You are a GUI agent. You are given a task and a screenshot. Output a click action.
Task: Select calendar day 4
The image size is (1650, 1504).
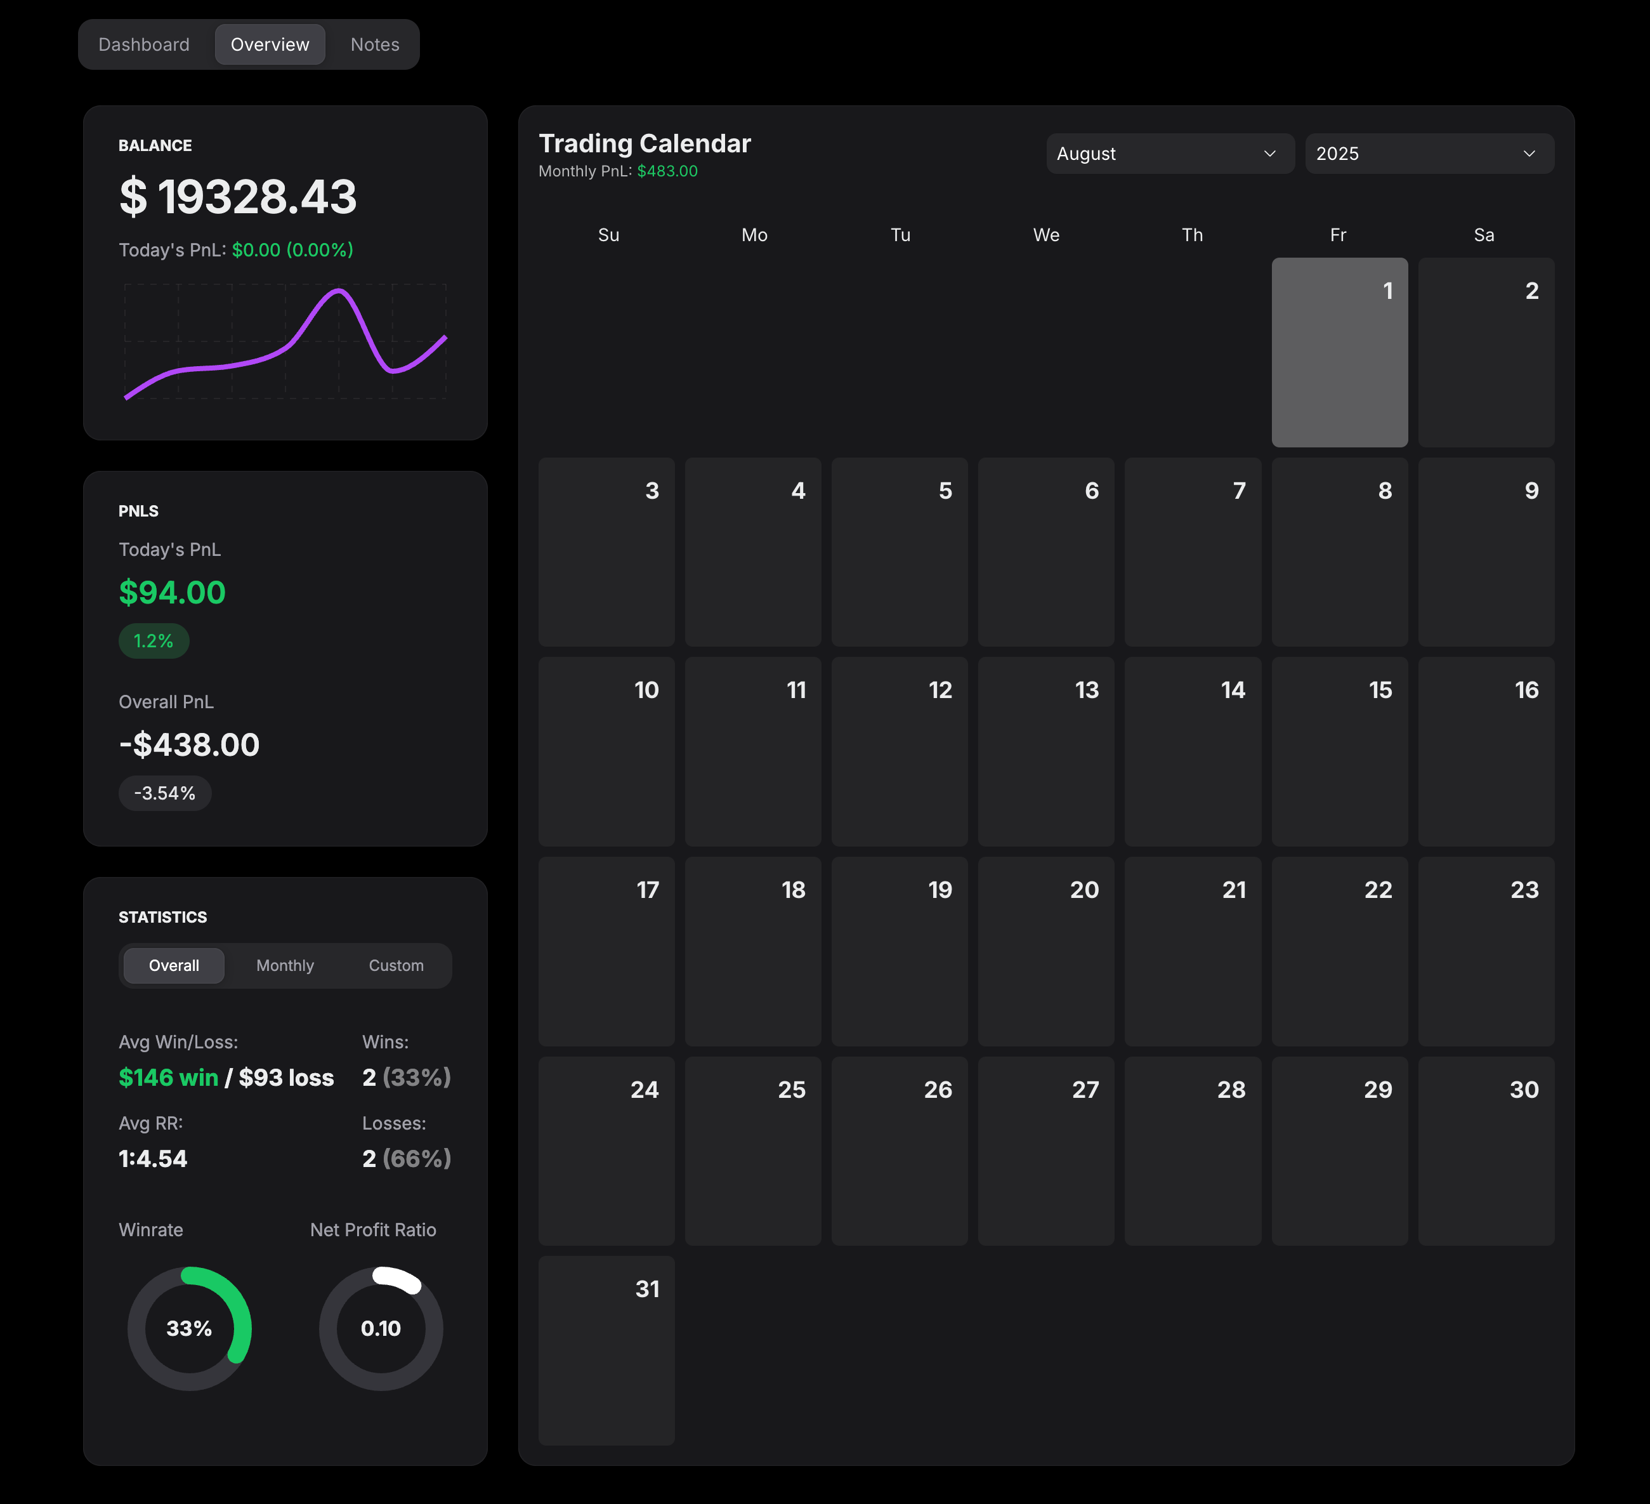pyautogui.click(x=753, y=552)
